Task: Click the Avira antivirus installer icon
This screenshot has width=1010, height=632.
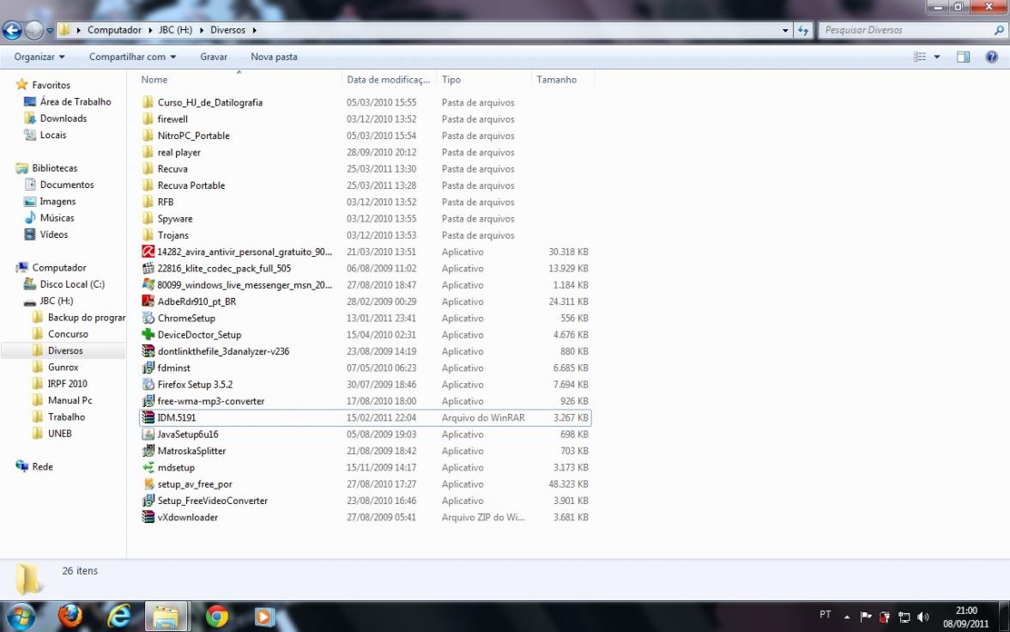Action: pos(149,252)
